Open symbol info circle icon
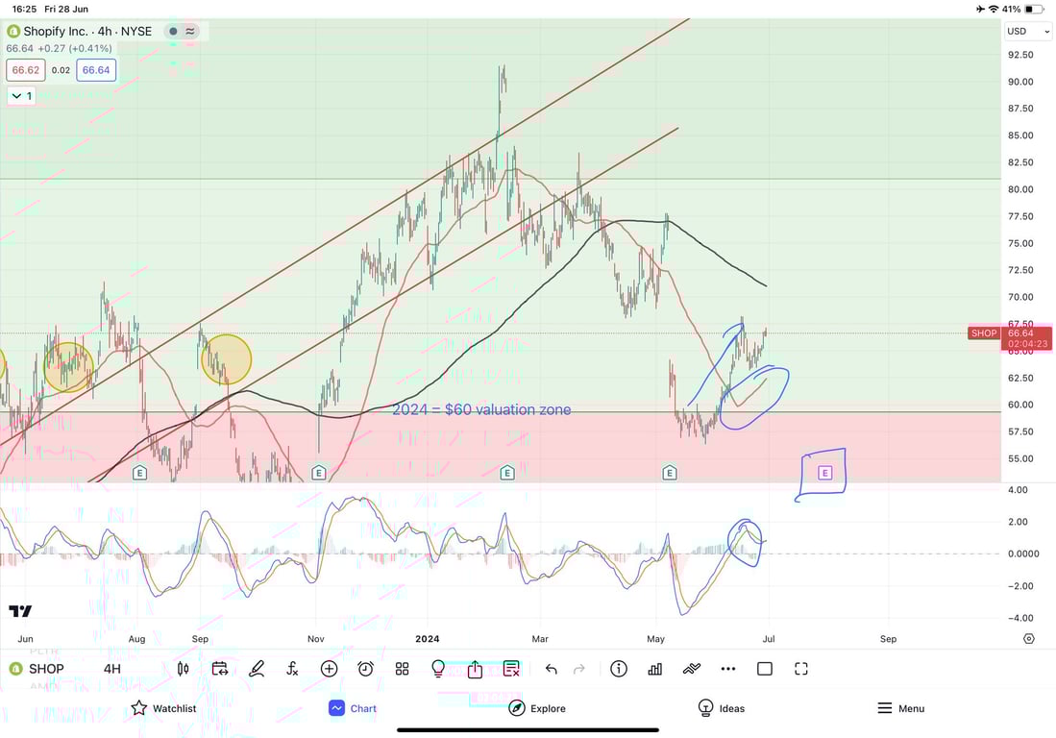The image size is (1056, 738). pyautogui.click(x=619, y=669)
